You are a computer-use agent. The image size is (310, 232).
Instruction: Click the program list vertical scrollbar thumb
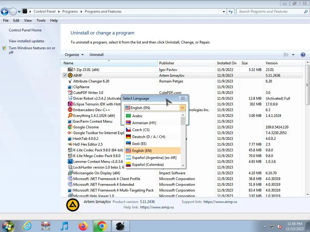[307, 85]
